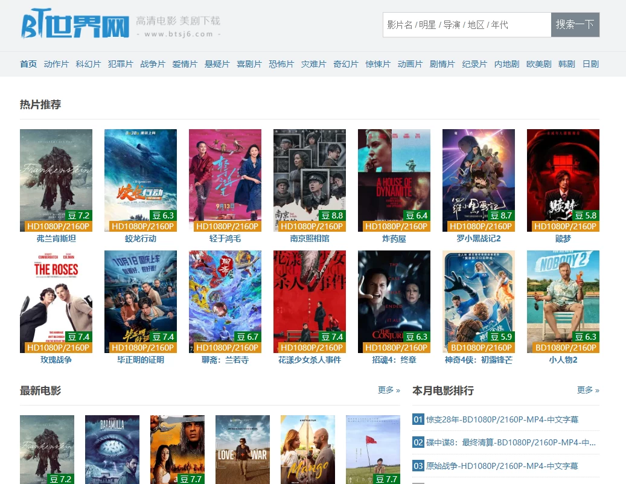Click the BT世界网 site logo
Image resolution: width=626 pixels, height=484 pixels.
tap(75, 25)
